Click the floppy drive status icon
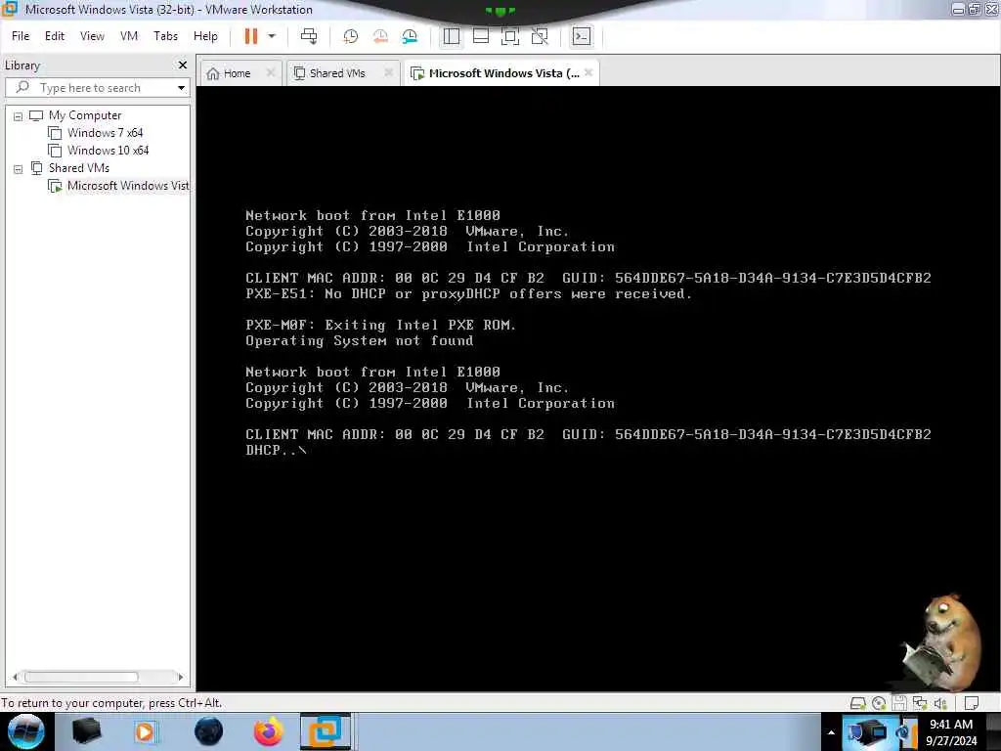The height and width of the screenshot is (751, 1001). tap(899, 704)
